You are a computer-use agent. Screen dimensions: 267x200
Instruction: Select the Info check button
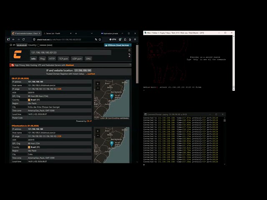(33, 59)
